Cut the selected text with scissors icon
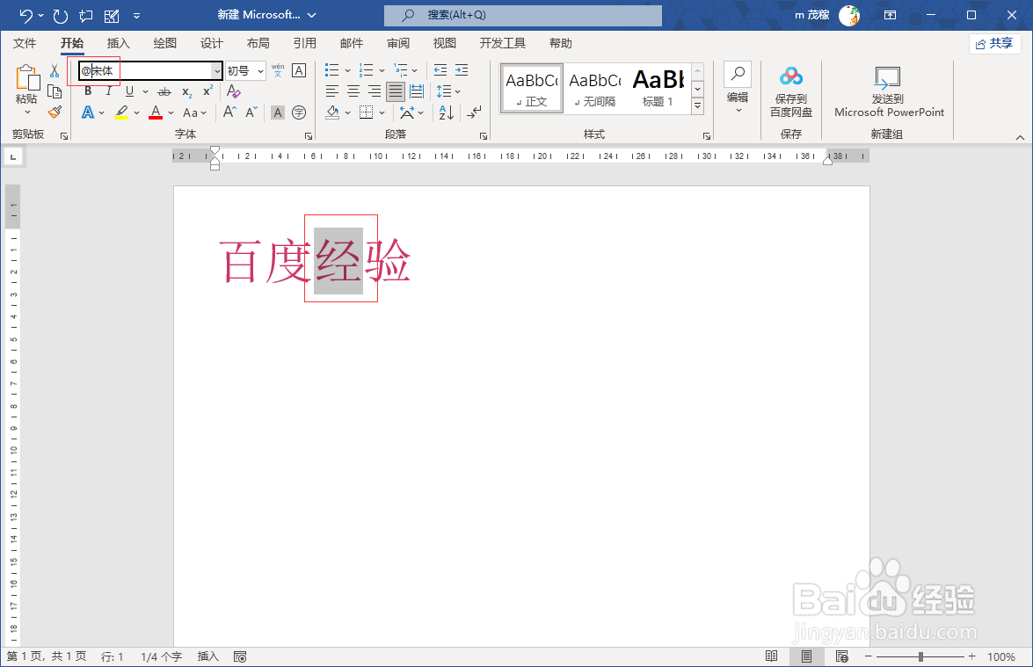This screenshot has height=667, width=1033. pos(55,70)
